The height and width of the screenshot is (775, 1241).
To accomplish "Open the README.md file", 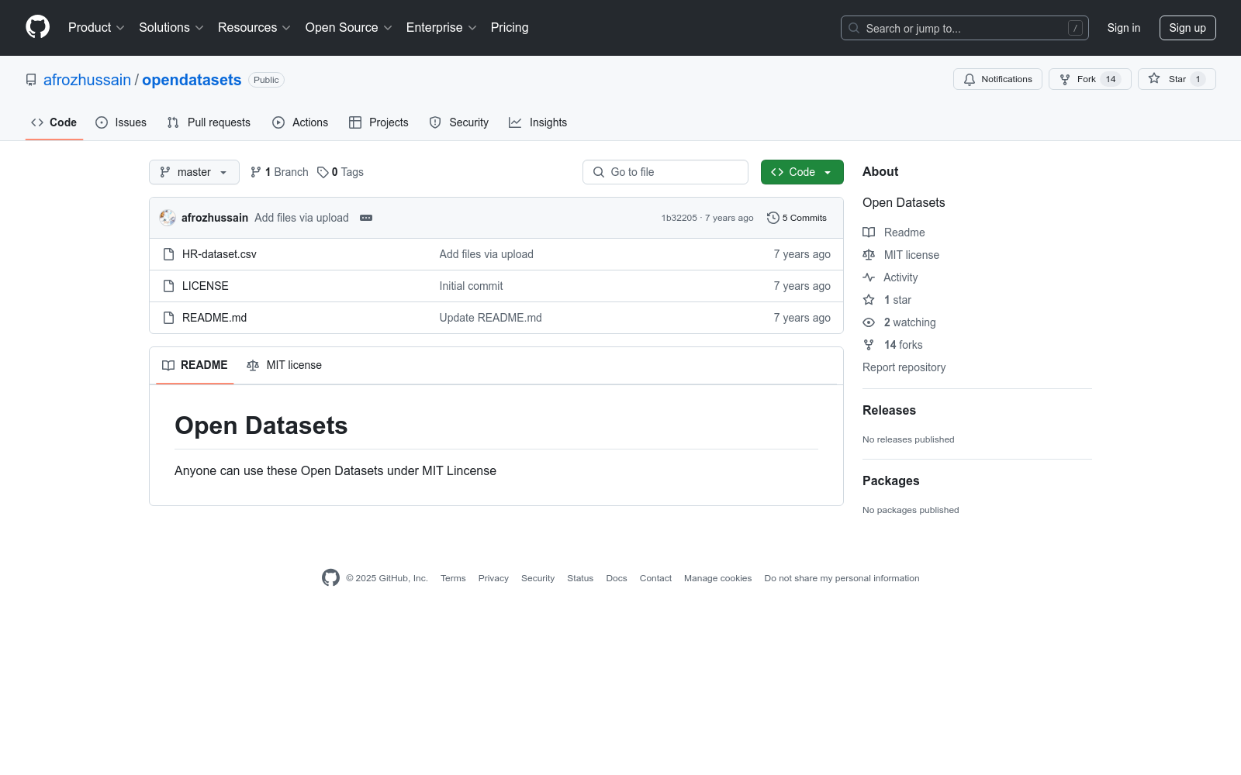I will click(215, 318).
